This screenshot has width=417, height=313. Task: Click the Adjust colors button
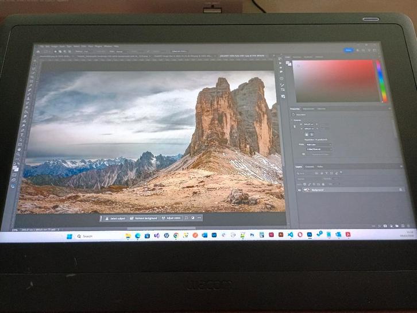[x=171, y=218]
